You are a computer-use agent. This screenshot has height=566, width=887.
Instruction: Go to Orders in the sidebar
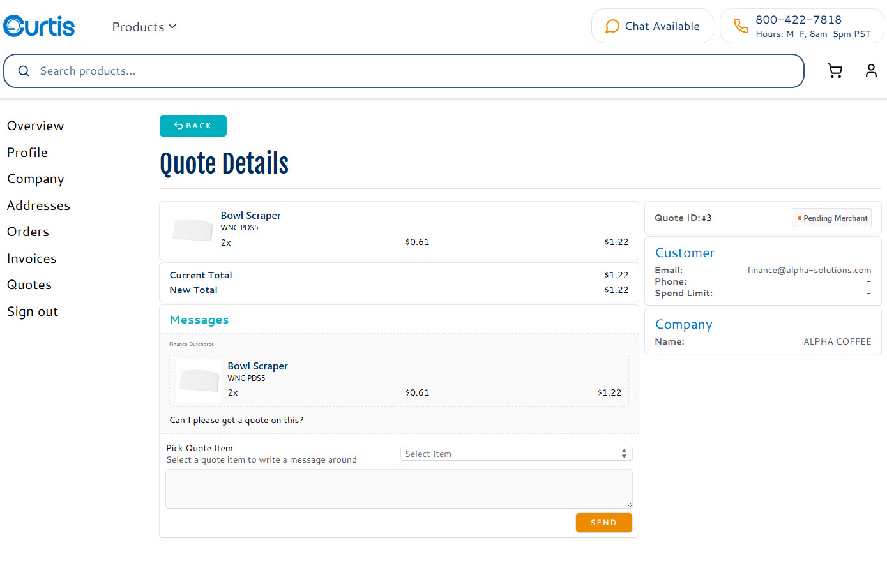(28, 232)
